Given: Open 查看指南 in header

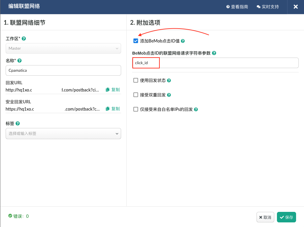Looking at the screenshot, I should point(237,7).
